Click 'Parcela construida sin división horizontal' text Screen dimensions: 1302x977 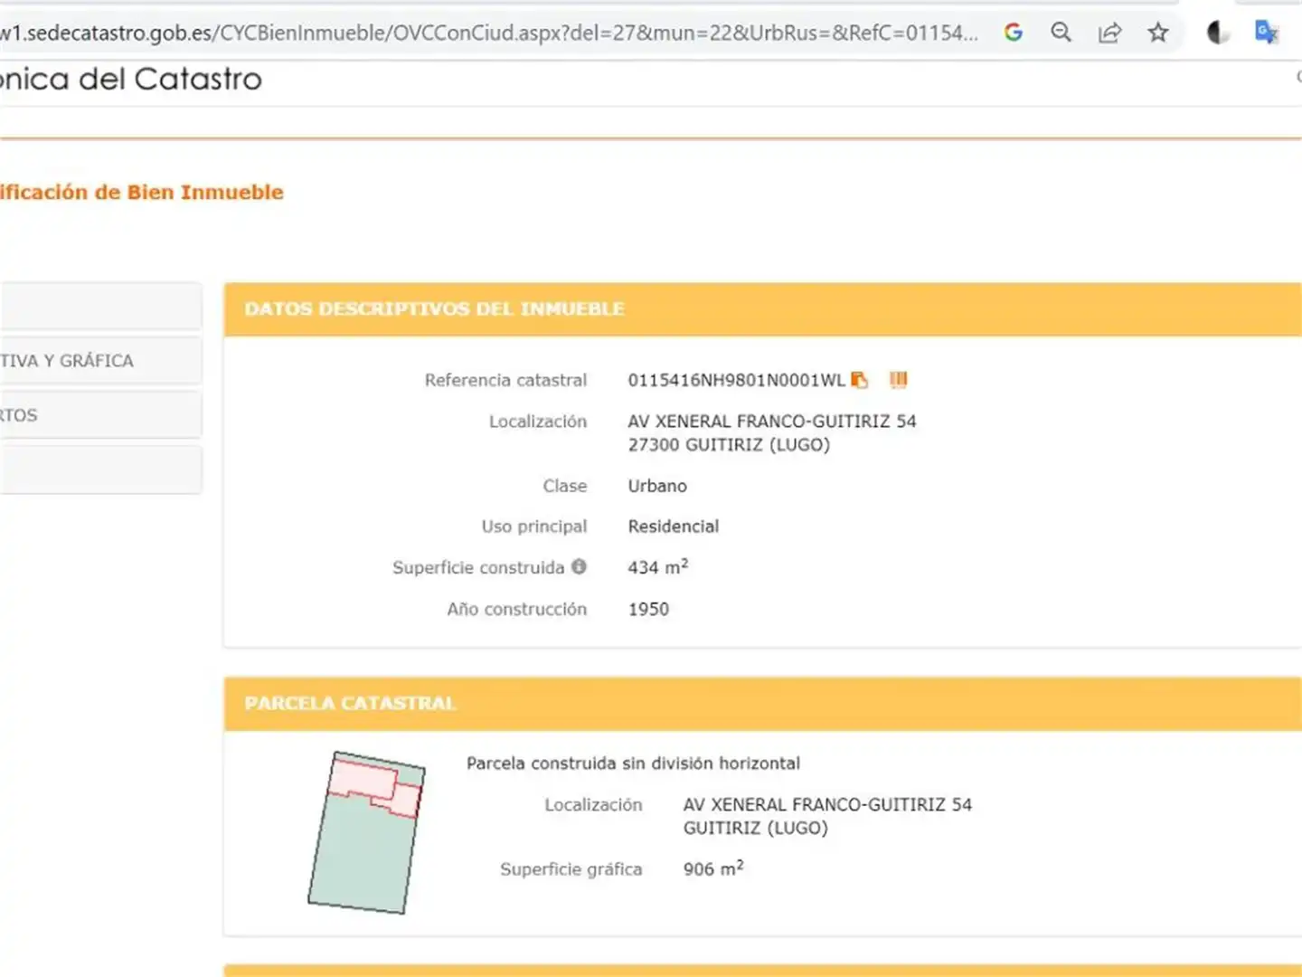pos(633,763)
